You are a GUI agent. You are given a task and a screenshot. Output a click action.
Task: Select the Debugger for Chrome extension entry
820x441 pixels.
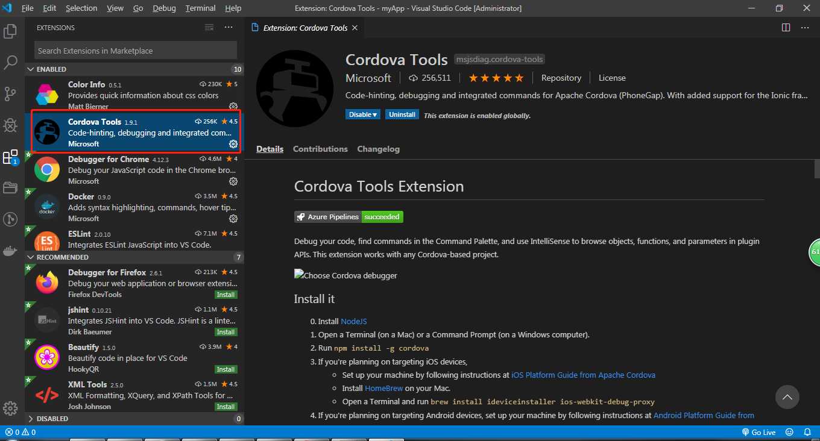[134, 170]
